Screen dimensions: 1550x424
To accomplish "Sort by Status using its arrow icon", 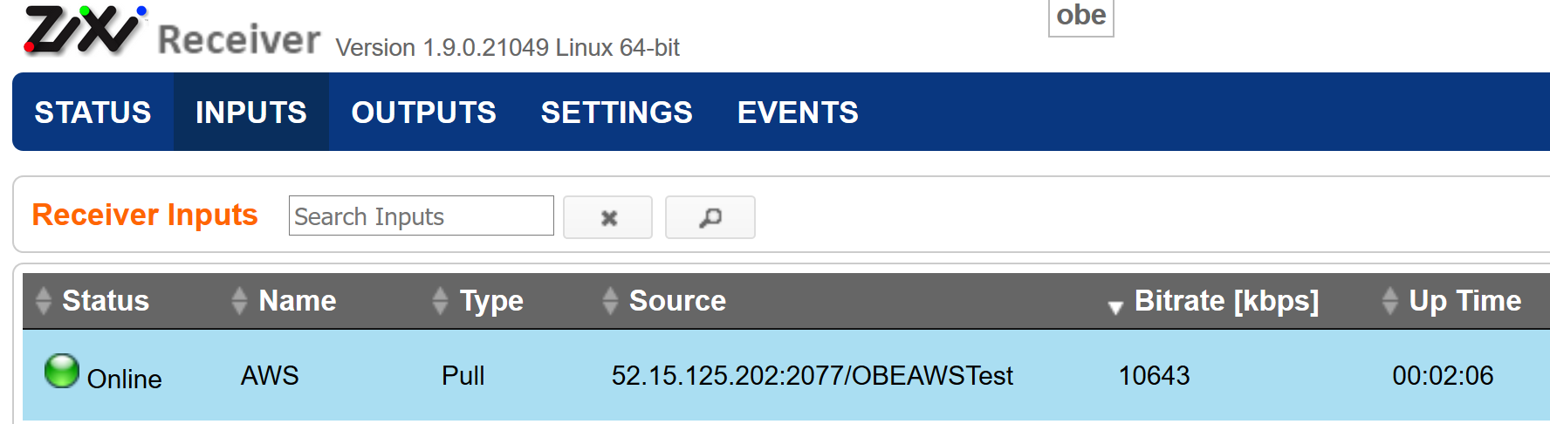I will 44,301.
